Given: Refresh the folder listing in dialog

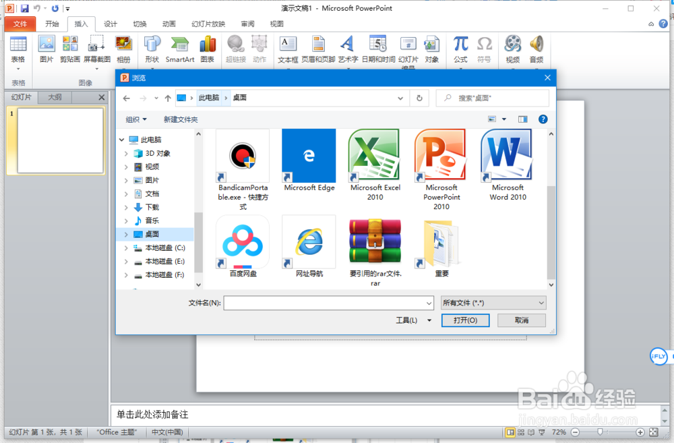Looking at the screenshot, I should pyautogui.click(x=419, y=98).
